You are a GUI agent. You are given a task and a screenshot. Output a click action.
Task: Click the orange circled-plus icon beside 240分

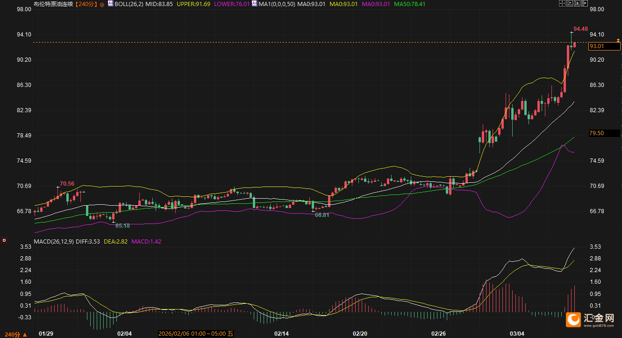(x=102, y=4)
